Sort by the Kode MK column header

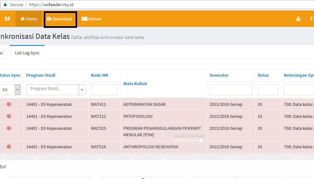[100, 75]
